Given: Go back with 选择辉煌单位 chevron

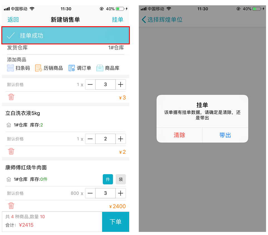Looking at the screenshot, I should [144, 20].
